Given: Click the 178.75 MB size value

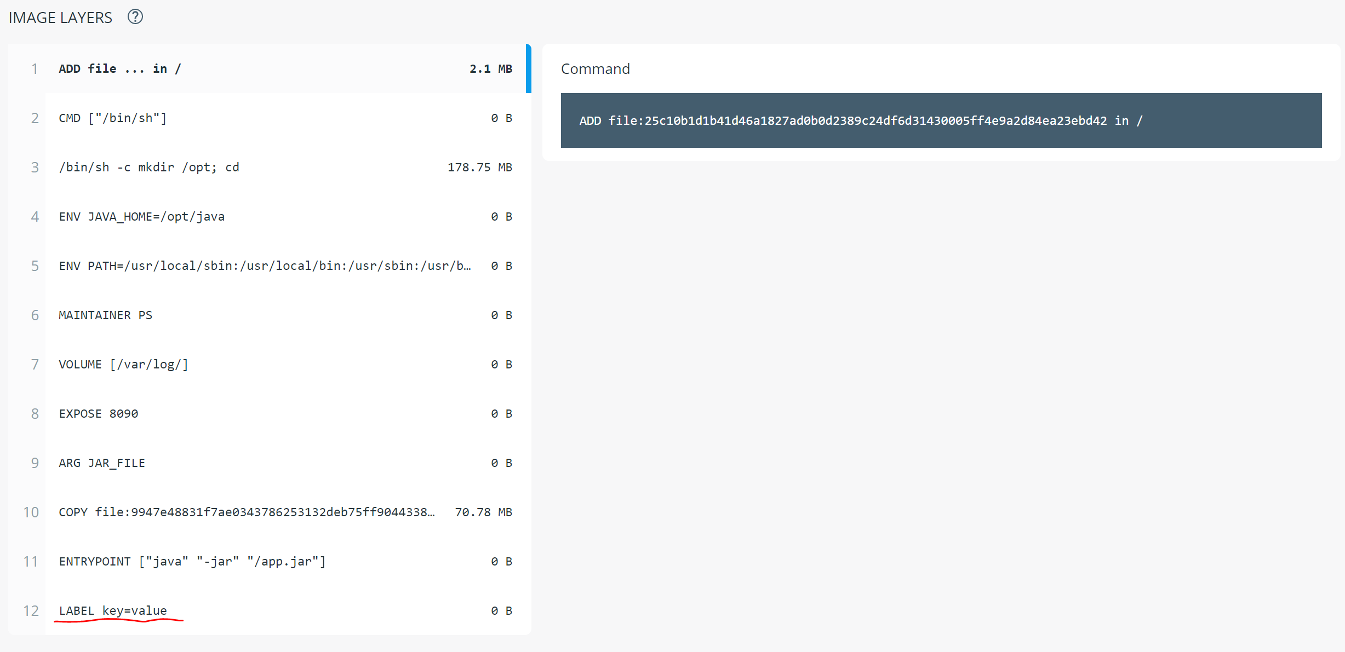Looking at the screenshot, I should point(479,168).
